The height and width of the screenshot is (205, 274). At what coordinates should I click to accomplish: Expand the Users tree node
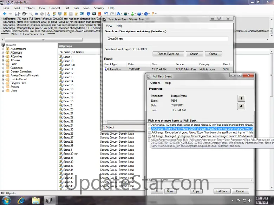tap(3, 91)
